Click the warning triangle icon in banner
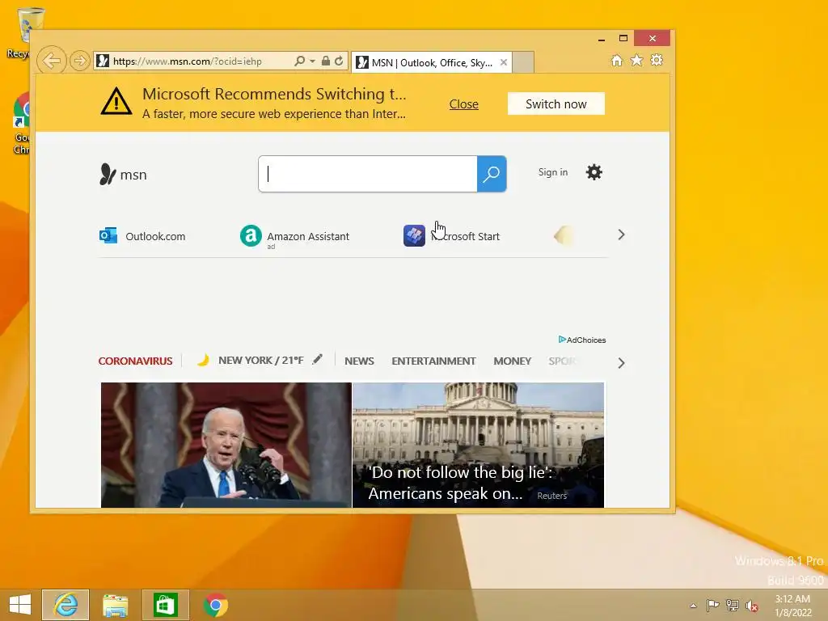The width and height of the screenshot is (828, 621). [116, 101]
